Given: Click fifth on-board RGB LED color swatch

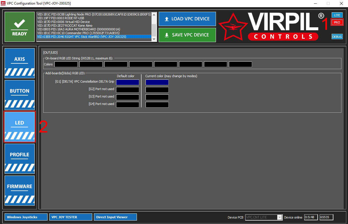Looking at the screenshot, I should (166, 64).
